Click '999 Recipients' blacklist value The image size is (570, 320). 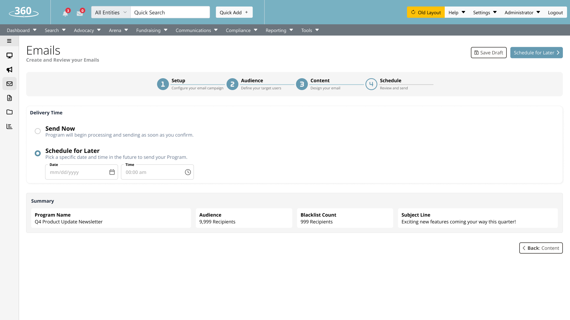point(316,222)
